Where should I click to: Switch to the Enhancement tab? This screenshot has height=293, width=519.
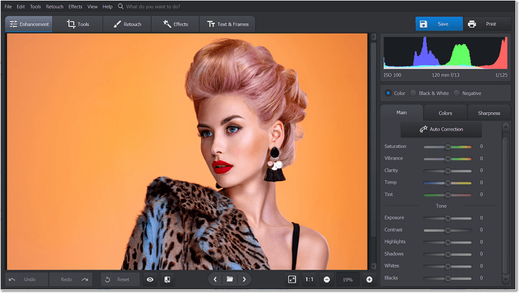click(x=29, y=24)
